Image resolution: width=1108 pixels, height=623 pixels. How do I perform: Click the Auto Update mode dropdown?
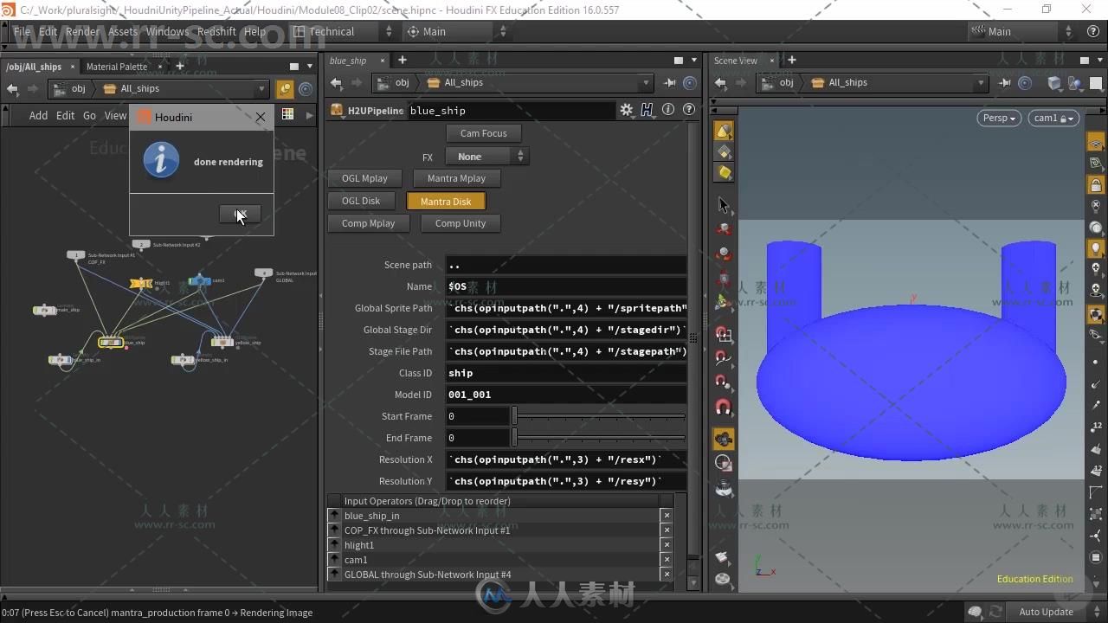(x=1046, y=612)
